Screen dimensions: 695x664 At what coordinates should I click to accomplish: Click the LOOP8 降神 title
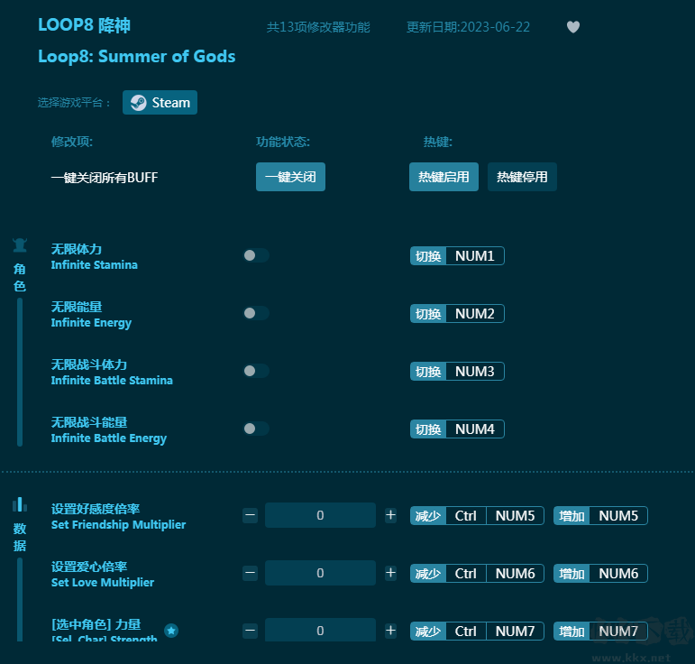(84, 25)
